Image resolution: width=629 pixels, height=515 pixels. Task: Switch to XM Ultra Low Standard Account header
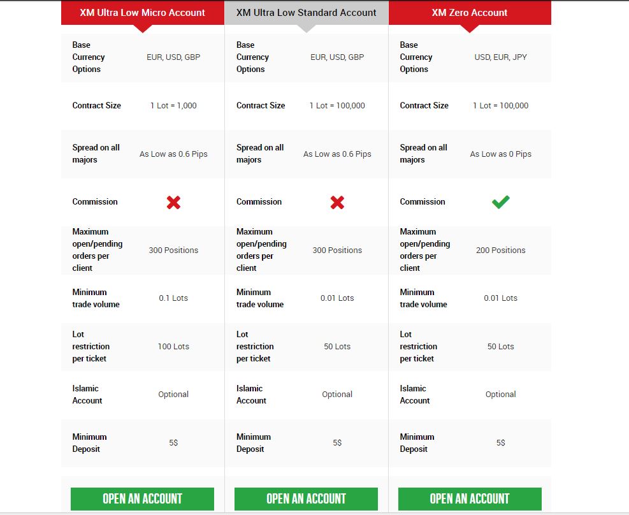(307, 13)
